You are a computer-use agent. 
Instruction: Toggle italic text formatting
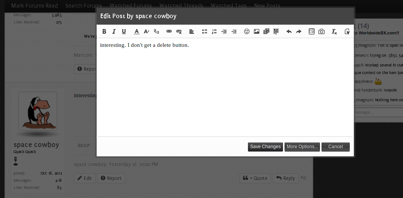click(x=114, y=32)
